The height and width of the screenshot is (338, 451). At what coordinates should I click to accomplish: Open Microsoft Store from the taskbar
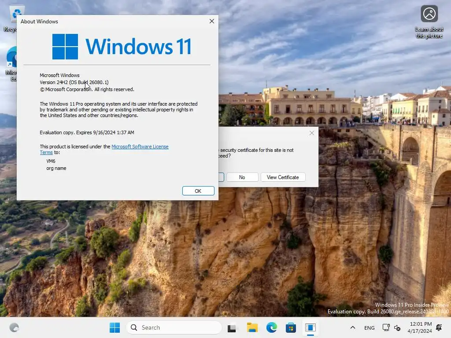(x=291, y=327)
